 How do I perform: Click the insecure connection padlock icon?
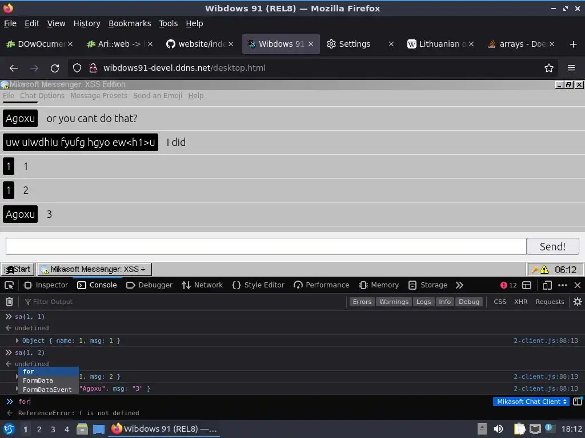93,68
